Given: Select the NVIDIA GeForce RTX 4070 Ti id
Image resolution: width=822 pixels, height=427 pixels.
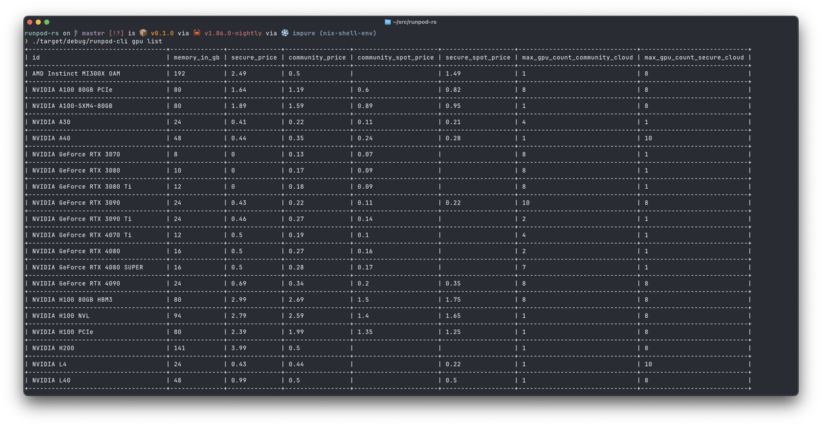Looking at the screenshot, I should (x=82, y=235).
